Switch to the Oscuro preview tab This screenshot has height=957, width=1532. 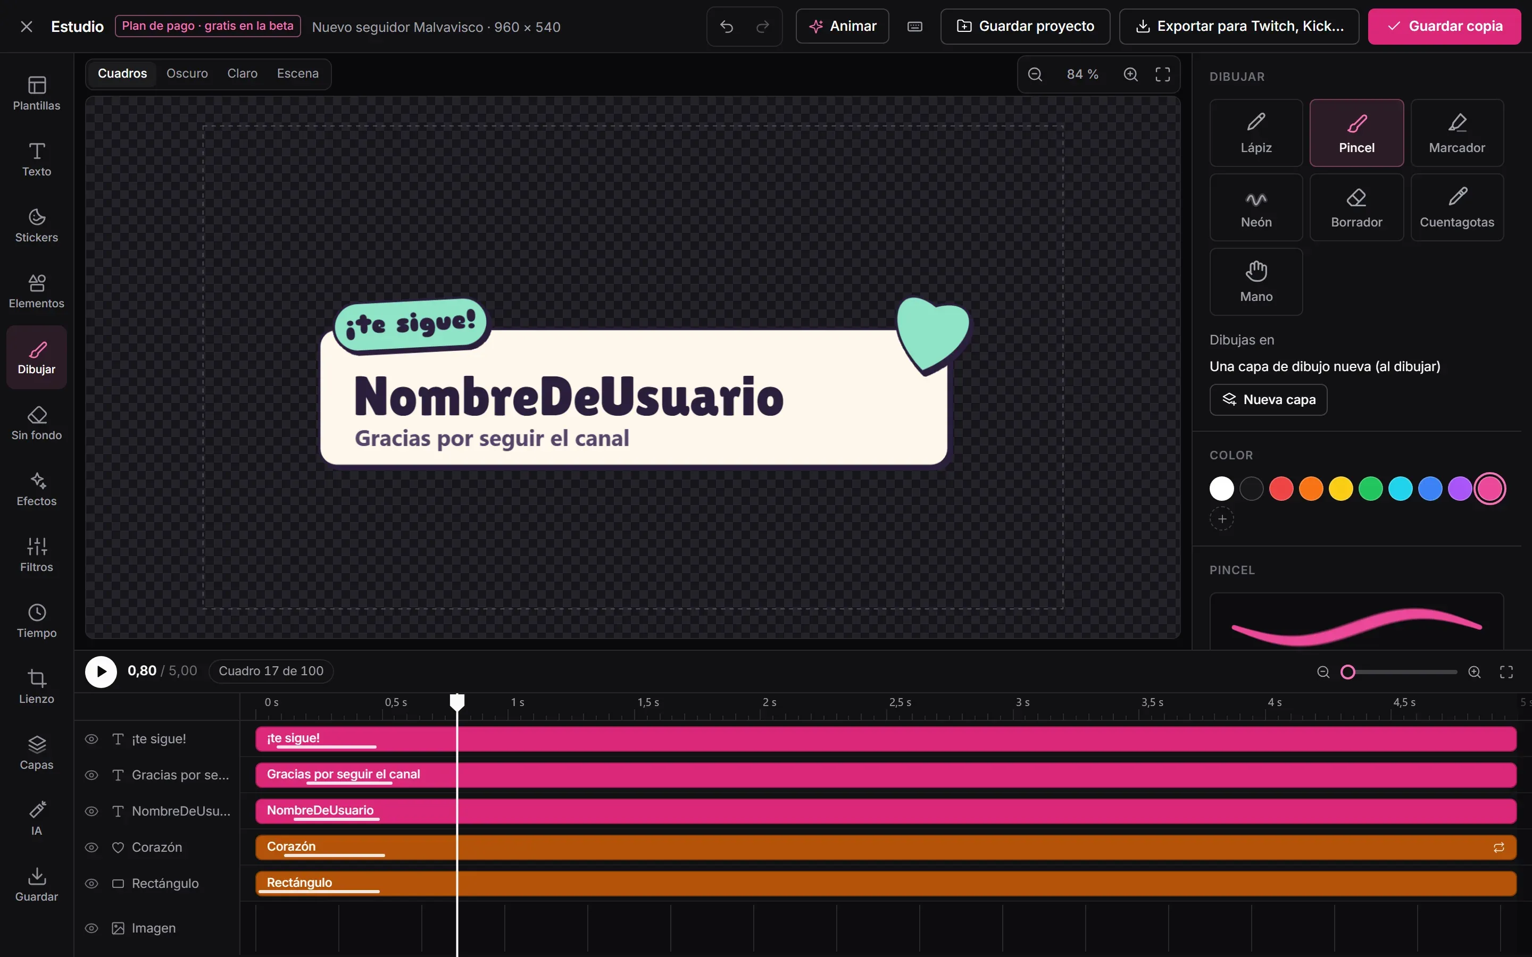187,73
